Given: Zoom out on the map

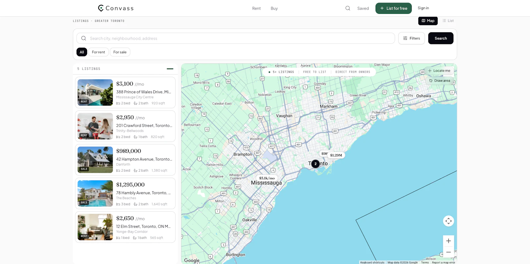Looking at the screenshot, I should pos(449,252).
